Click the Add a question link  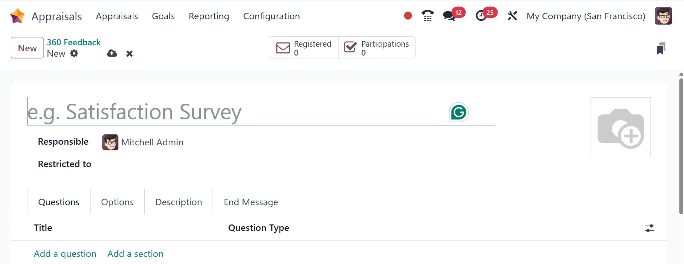pos(65,254)
